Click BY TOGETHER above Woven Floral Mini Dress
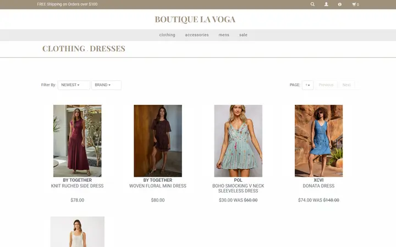This screenshot has width=396, height=247. tap(158, 180)
